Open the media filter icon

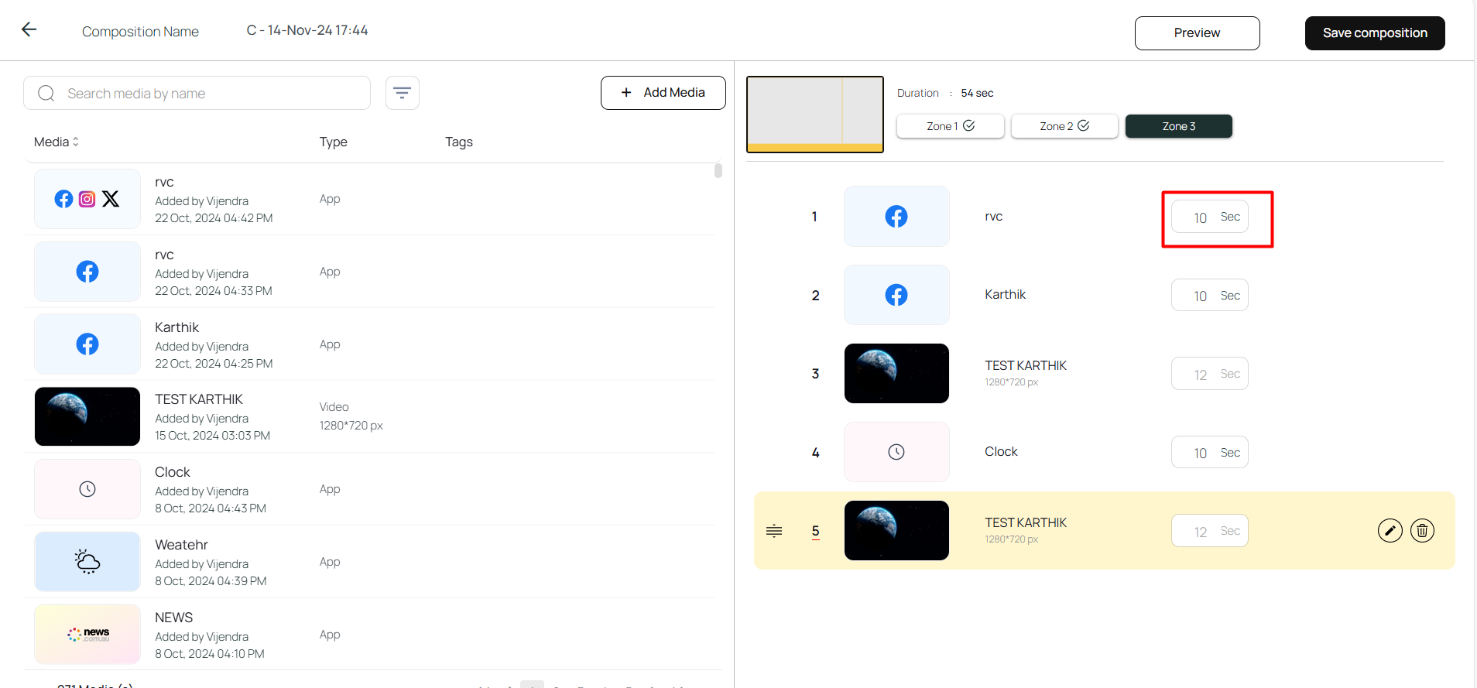click(402, 93)
